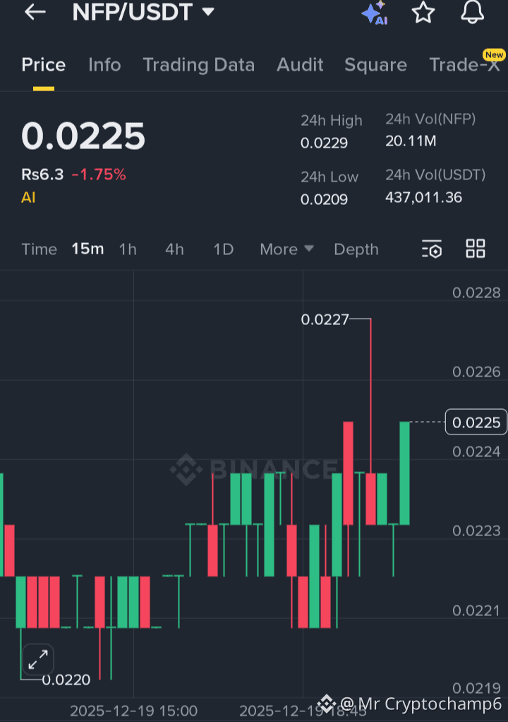Click the 0.0221 price axis label
The image size is (508, 722).
476,610
